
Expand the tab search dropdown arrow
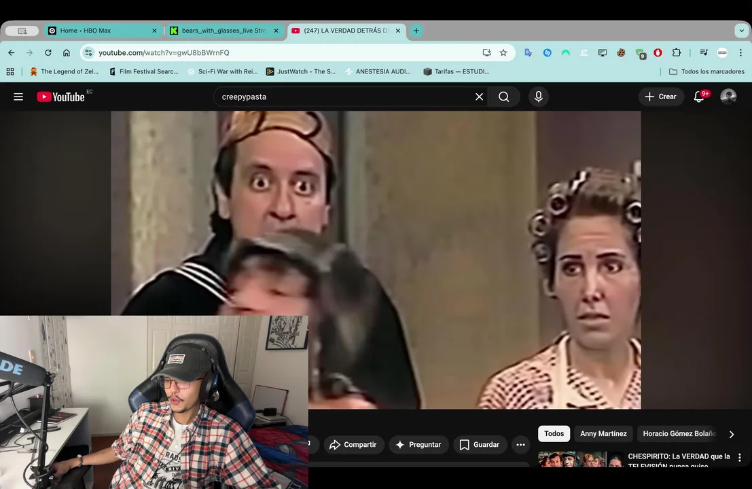(x=741, y=31)
